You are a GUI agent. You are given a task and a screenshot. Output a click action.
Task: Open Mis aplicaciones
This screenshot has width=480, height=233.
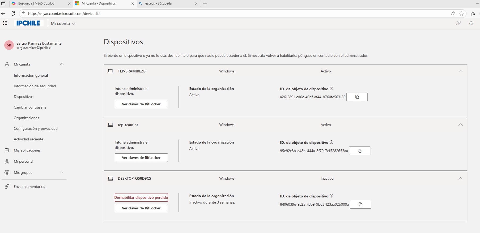coord(27,150)
